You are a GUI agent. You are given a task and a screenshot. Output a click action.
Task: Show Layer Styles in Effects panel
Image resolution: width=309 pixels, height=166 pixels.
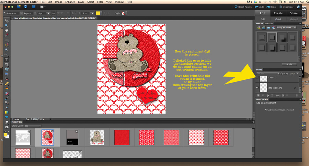(x=263, y=28)
